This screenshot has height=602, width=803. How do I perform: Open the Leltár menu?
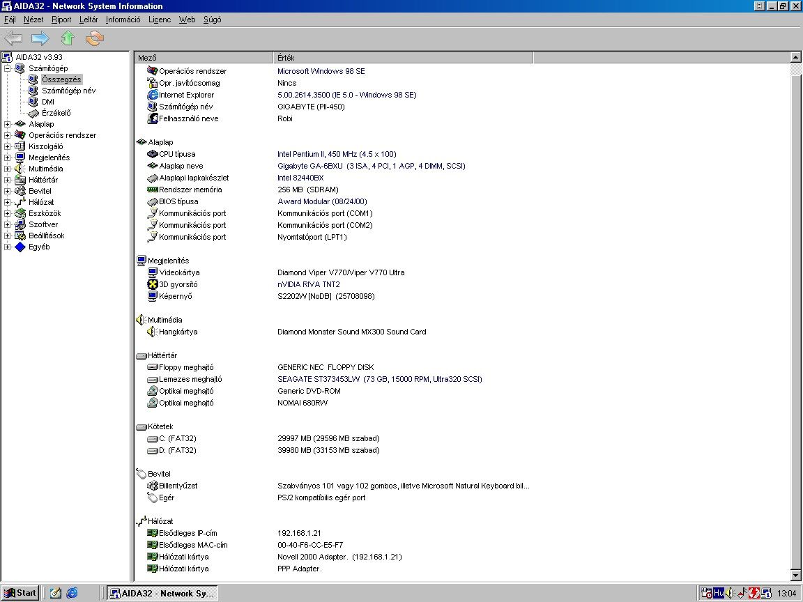(89, 20)
